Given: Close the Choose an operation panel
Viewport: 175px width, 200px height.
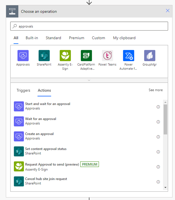Looking at the screenshot, I should pyautogui.click(x=168, y=10).
